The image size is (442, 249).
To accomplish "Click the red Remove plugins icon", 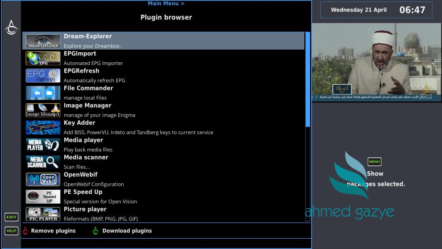I will click(x=25, y=231).
